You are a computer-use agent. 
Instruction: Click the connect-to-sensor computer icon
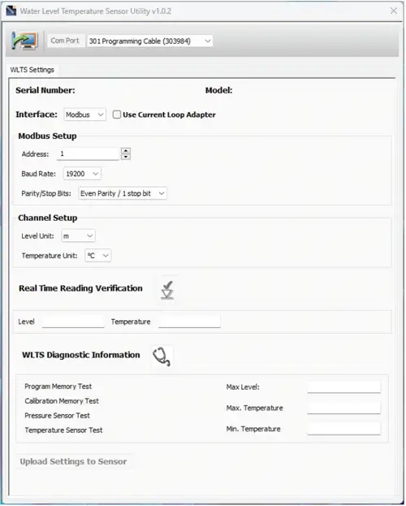click(x=24, y=41)
